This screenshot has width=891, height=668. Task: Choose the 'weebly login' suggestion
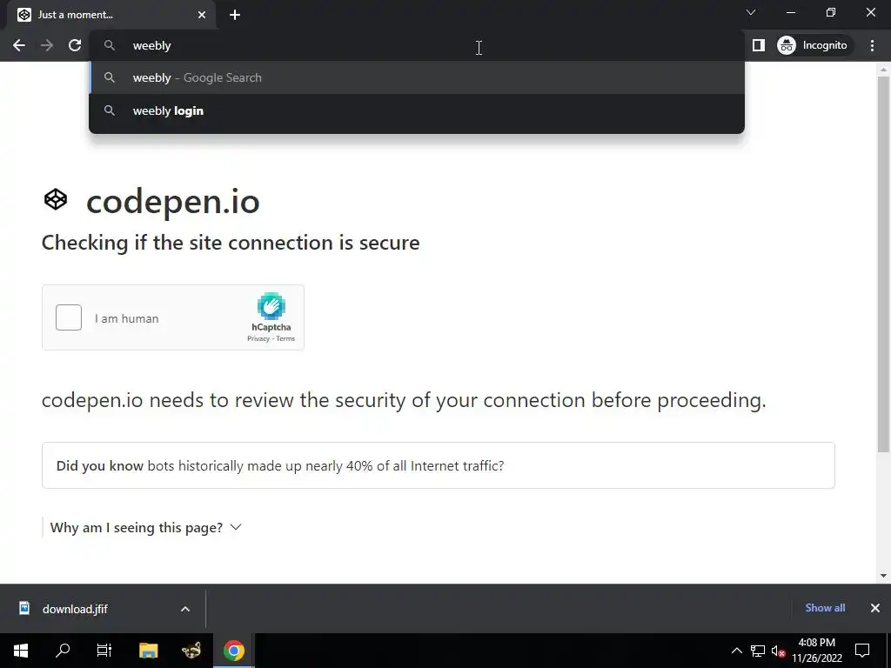click(417, 110)
